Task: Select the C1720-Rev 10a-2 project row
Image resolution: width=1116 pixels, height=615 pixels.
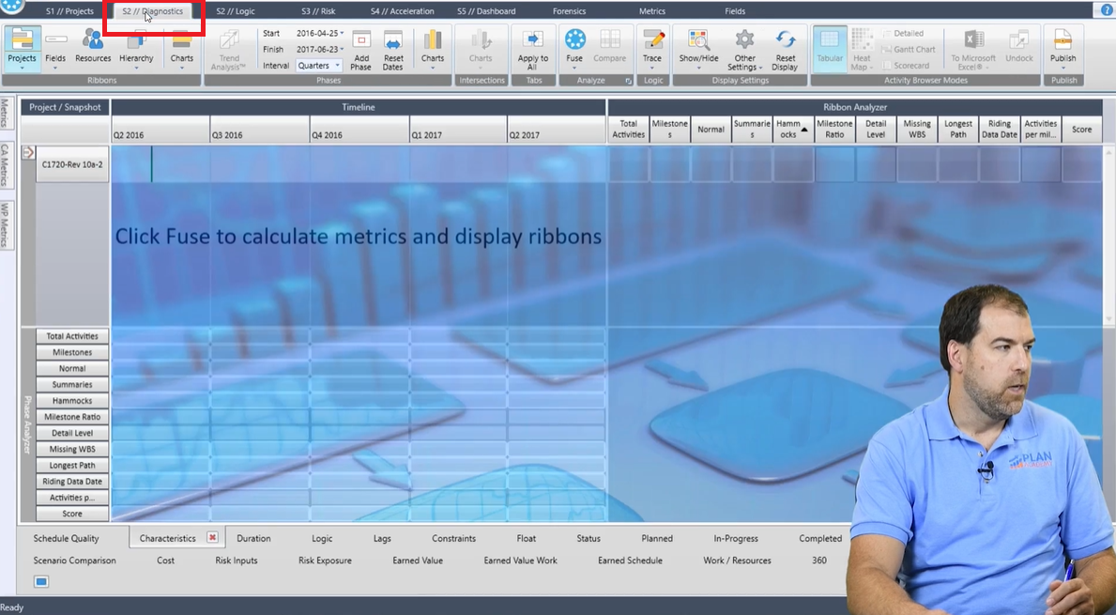Action: 71,162
